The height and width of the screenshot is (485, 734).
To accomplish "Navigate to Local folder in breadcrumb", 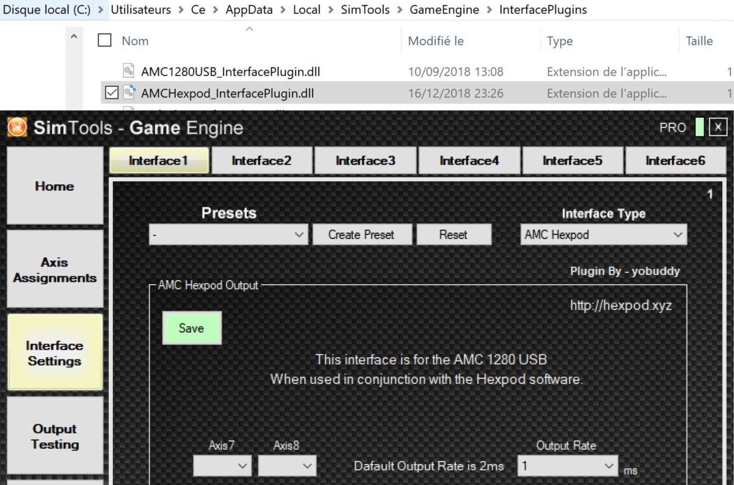I will (x=307, y=10).
